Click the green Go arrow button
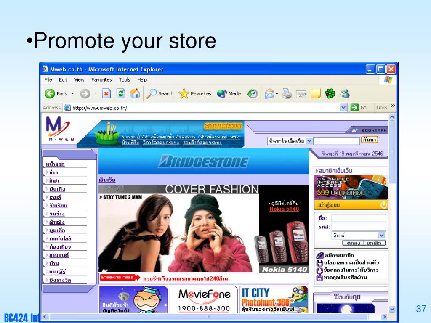Screen dimensions: 431x323 coord(354,107)
